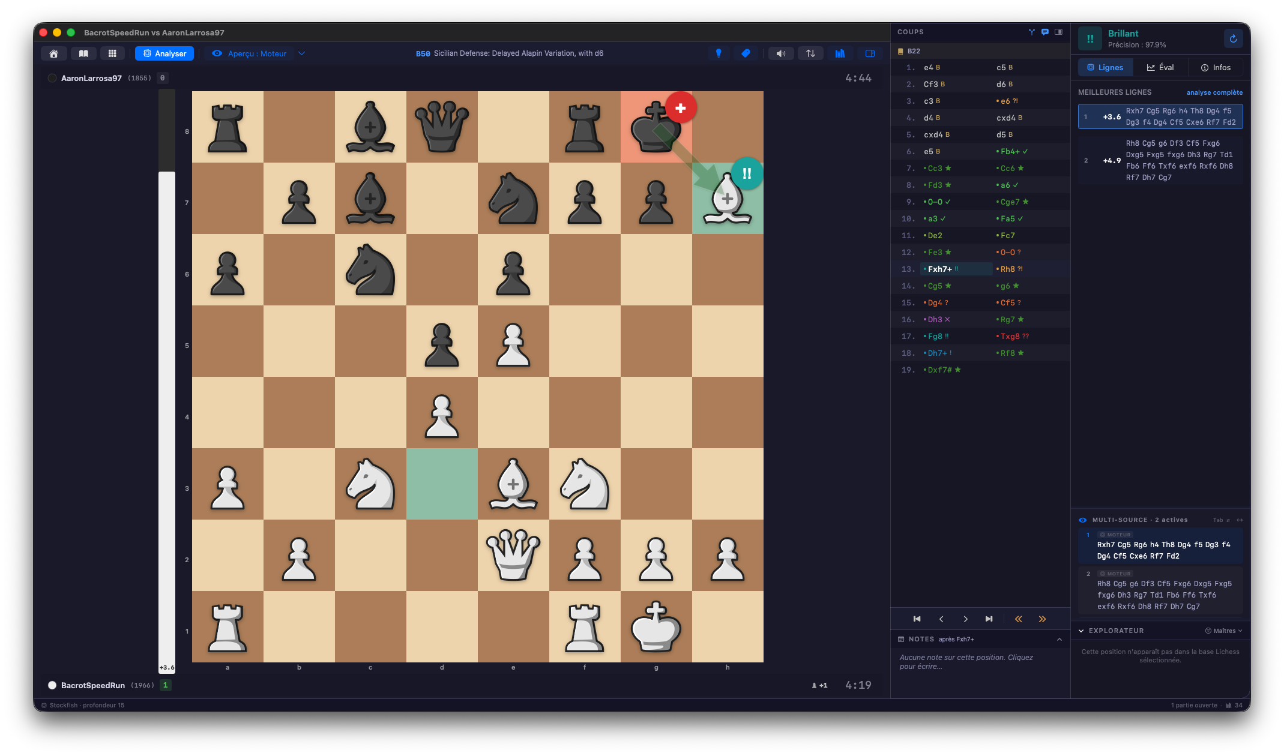1284x756 pixels.
Task: Click the tag icon in toolbar
Action: tap(746, 53)
